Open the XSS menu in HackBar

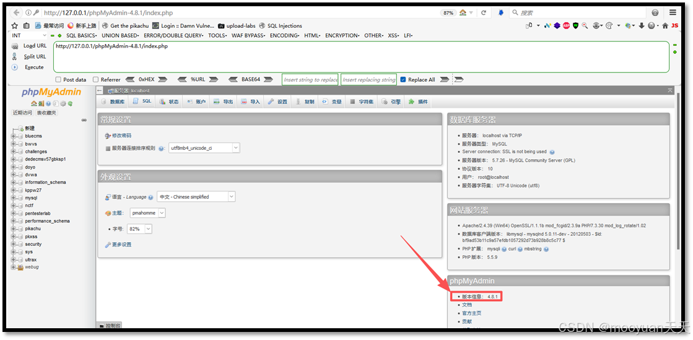coord(393,35)
